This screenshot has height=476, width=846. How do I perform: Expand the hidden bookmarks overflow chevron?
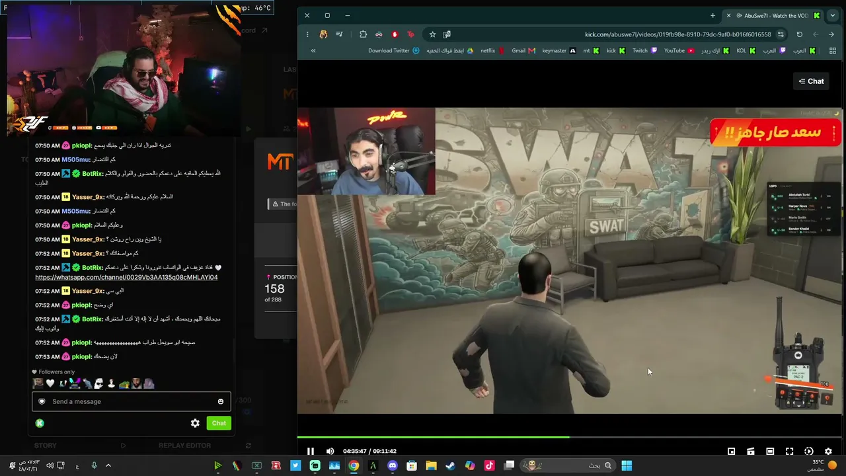point(313,51)
